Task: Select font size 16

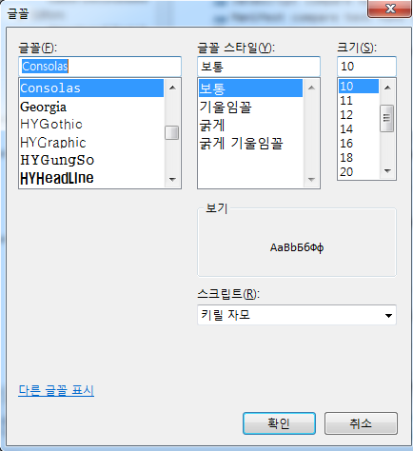Action: point(359,144)
